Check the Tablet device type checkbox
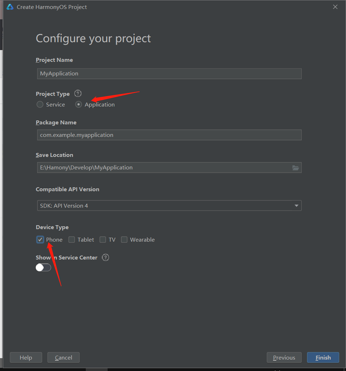This screenshot has width=346, height=371. tap(72, 240)
